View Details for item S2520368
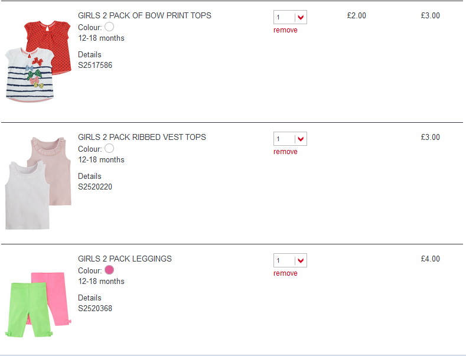This screenshot has width=466, height=356. [x=90, y=298]
